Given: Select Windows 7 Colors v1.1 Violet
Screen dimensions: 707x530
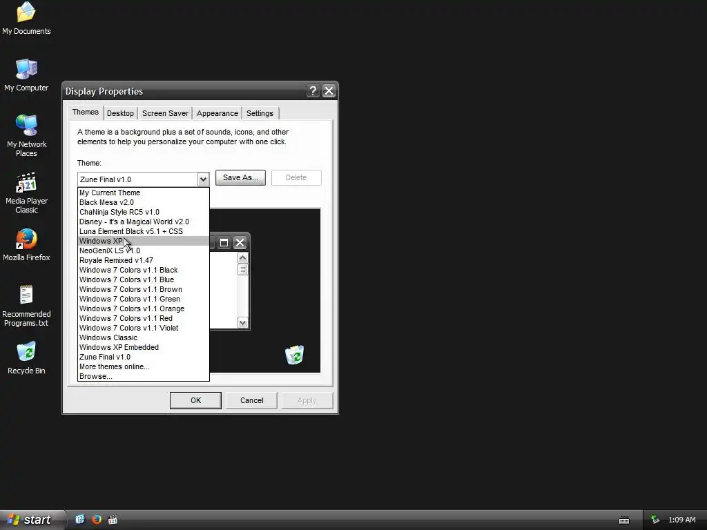Looking at the screenshot, I should tap(144, 328).
